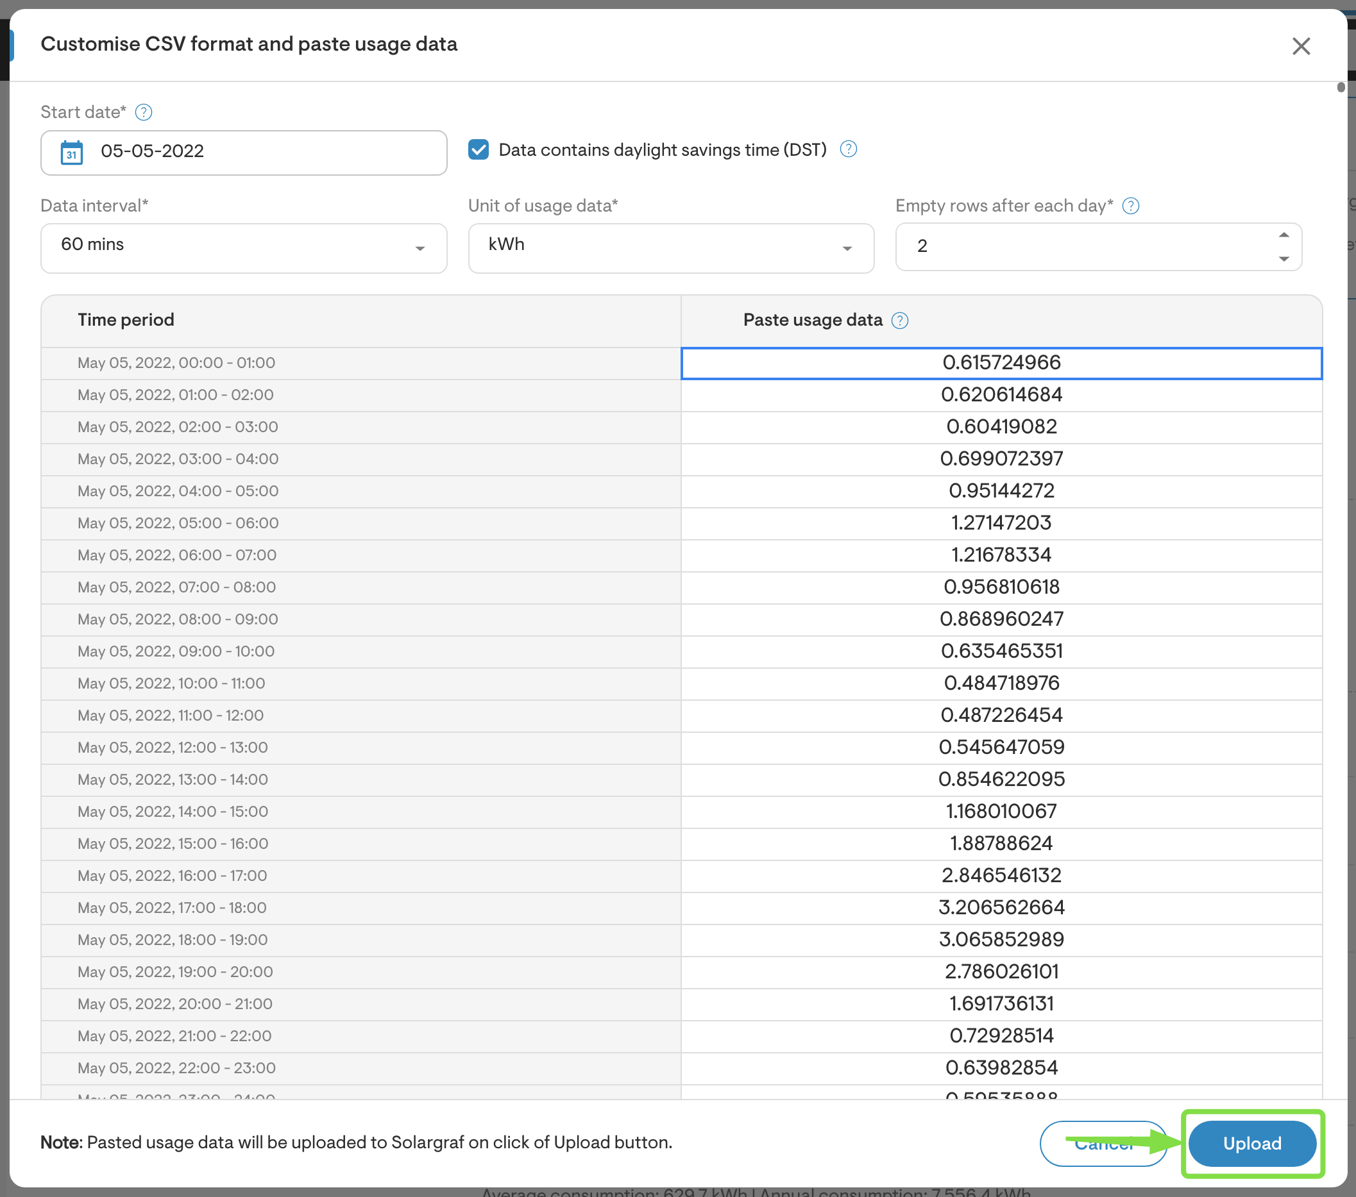Viewport: 1356px width, 1197px height.
Task: Click the Paste usage data column header
Action: point(812,320)
